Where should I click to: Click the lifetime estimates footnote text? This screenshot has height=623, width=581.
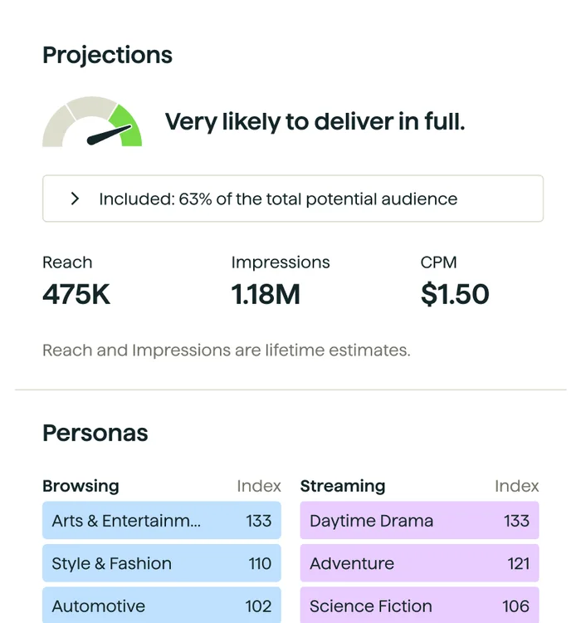[x=227, y=350]
